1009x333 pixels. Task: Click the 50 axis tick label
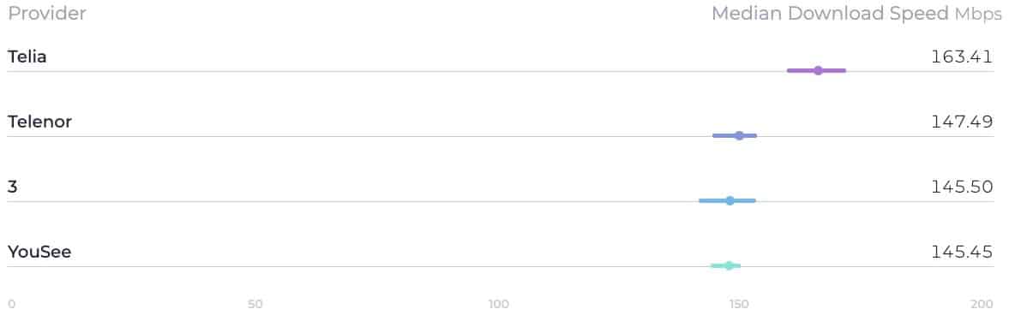(x=255, y=303)
